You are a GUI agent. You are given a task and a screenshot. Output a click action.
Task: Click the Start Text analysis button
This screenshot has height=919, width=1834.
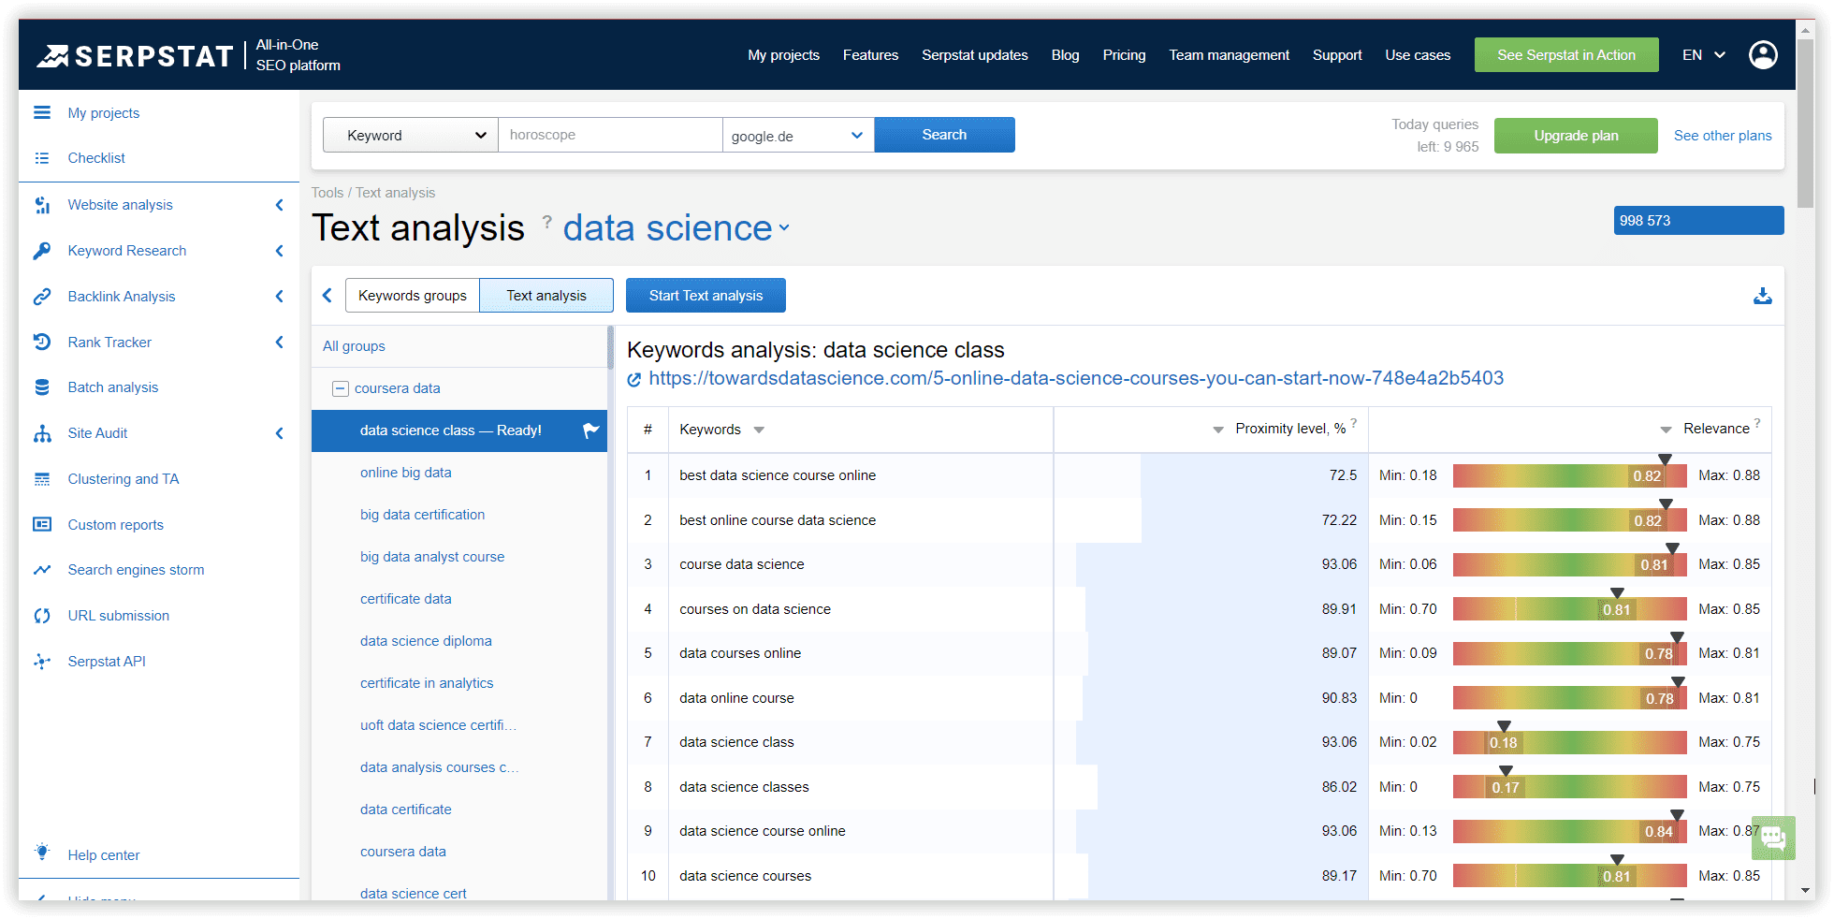coord(706,295)
